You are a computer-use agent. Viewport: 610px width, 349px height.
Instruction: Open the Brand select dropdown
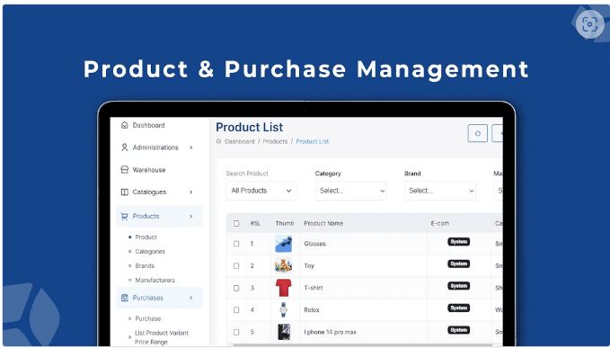pyautogui.click(x=440, y=191)
